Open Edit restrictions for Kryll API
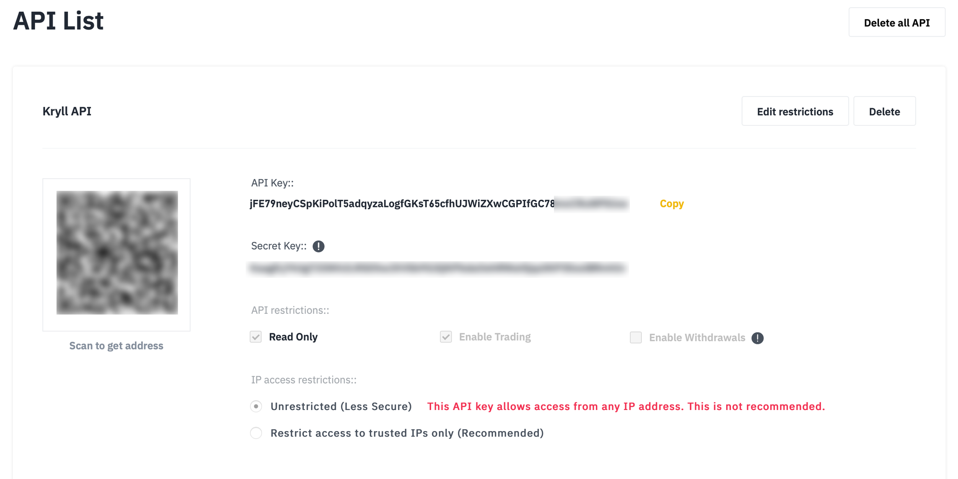The image size is (958, 479). (x=795, y=112)
